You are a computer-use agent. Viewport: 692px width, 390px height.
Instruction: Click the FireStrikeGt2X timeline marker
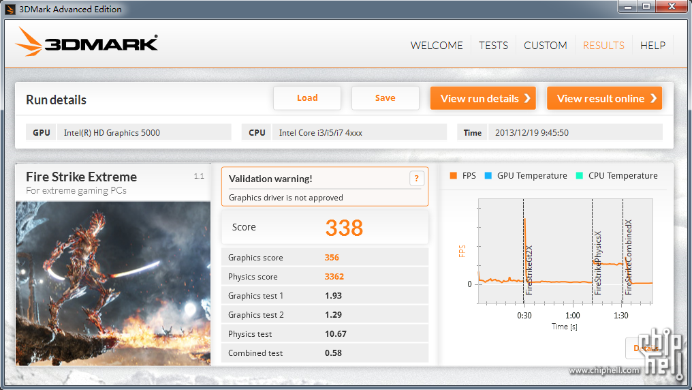(x=529, y=270)
